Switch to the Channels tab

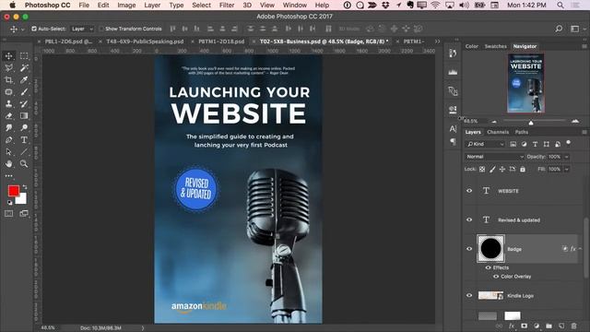tap(498, 132)
